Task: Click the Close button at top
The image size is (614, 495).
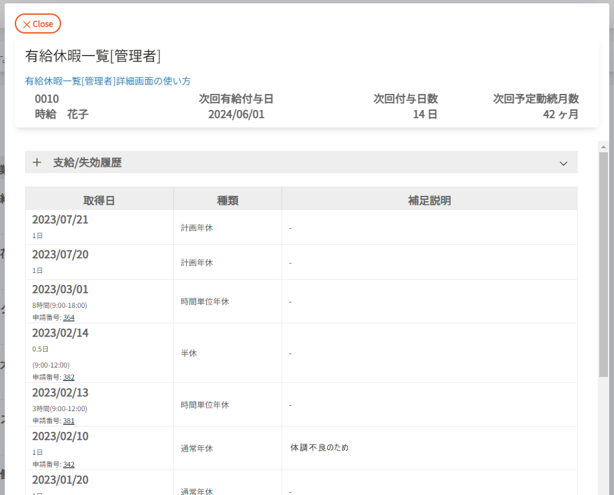Action: click(38, 23)
